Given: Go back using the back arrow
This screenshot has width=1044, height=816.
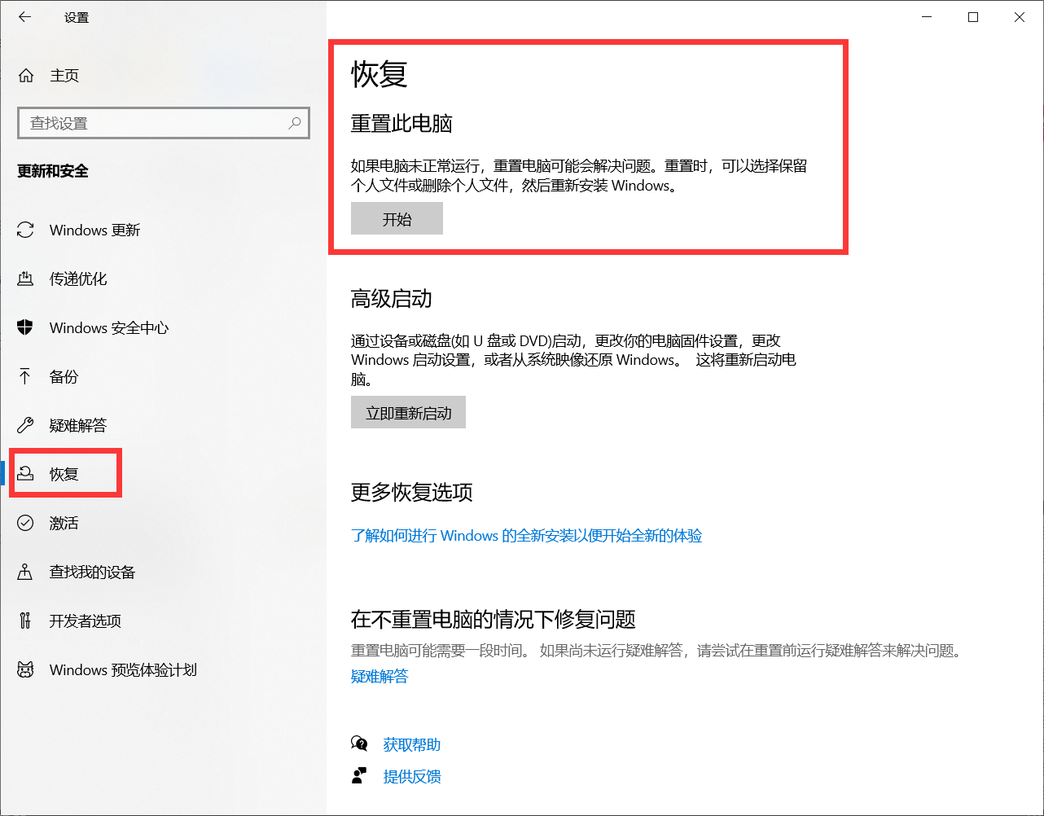Looking at the screenshot, I should click(25, 17).
